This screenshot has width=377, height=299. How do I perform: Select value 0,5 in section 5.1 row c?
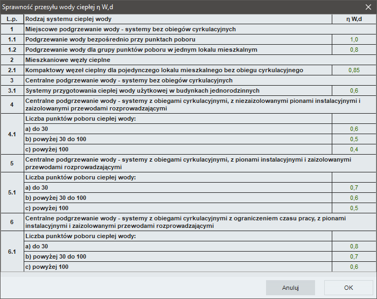[x=354, y=208]
